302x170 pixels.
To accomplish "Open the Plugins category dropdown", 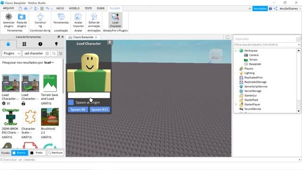I will 11,53.
